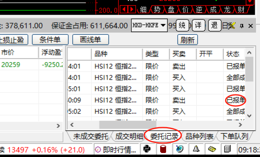Click the 状态 column header
The image size is (260, 157).
click(234, 54)
